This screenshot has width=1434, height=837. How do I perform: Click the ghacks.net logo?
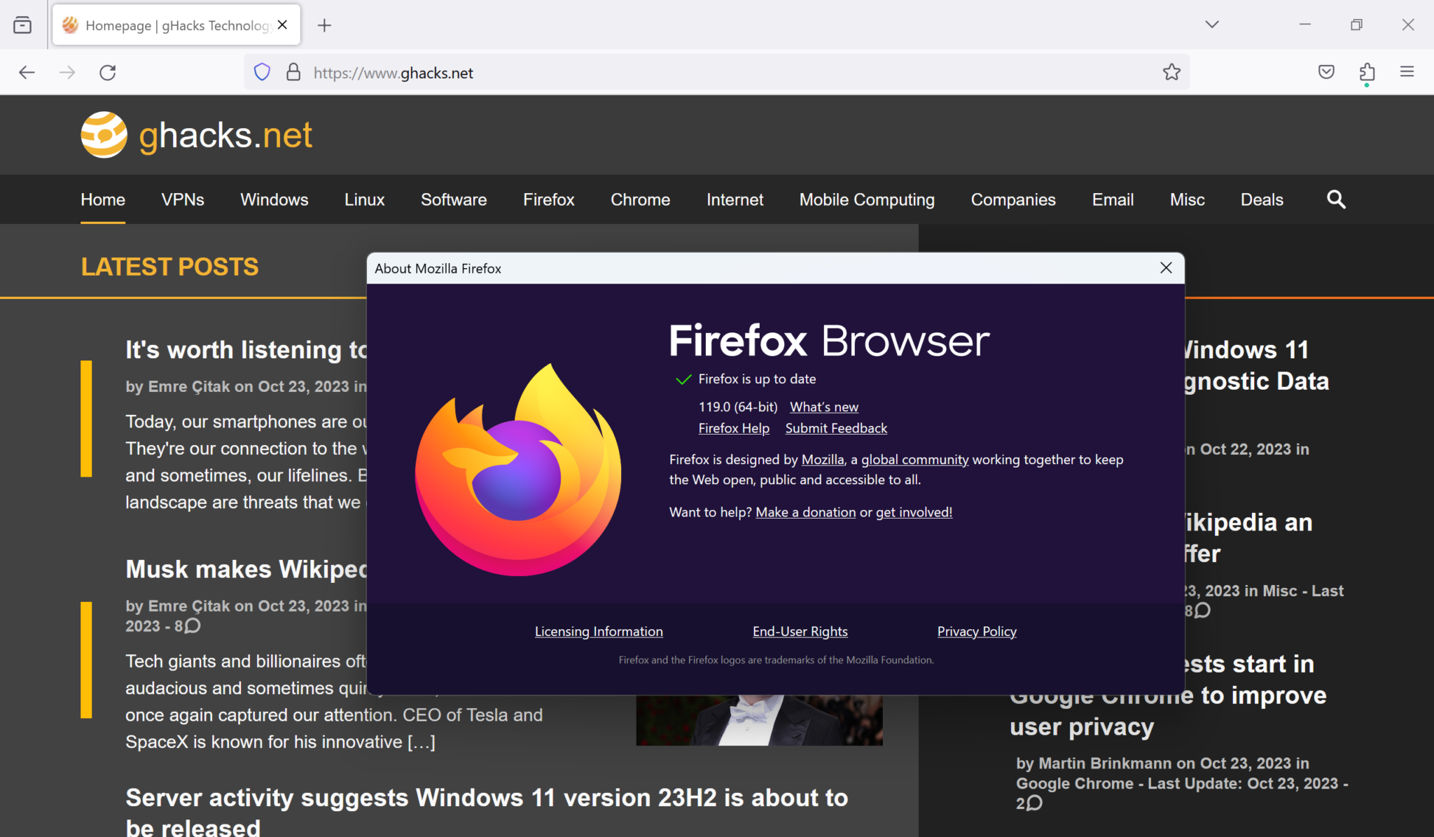(x=196, y=134)
